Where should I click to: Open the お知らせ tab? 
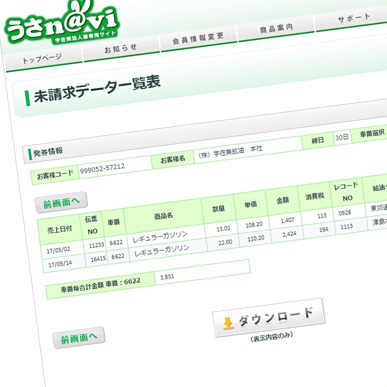pos(120,48)
